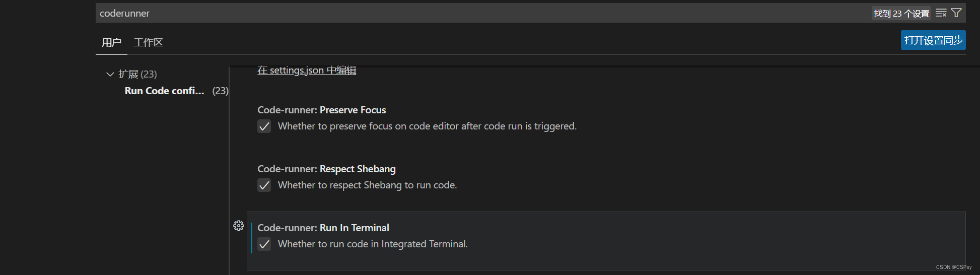Select the Code-runner: Run In Terminal setting title
Image resolution: width=980 pixels, height=275 pixels.
(x=323, y=228)
